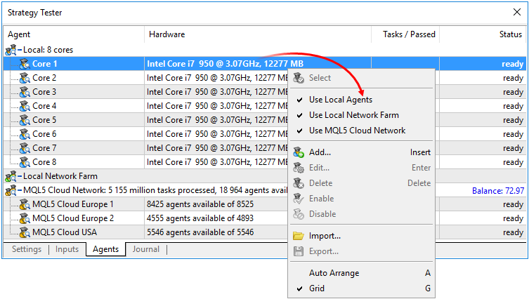The image size is (529, 299).
Task: Click the Select menu item icon
Action: (299, 78)
